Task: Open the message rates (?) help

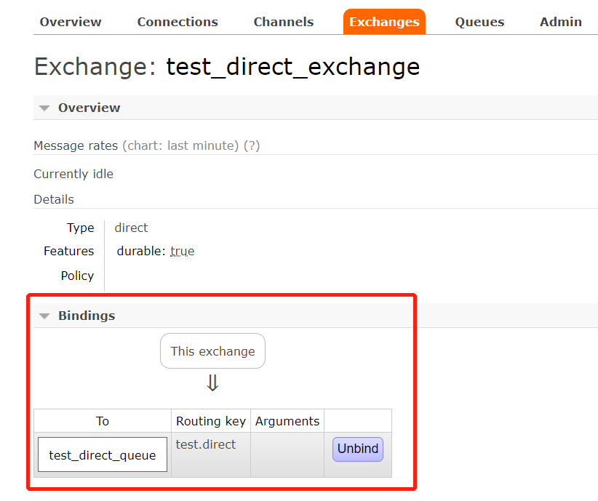Action: point(252,145)
